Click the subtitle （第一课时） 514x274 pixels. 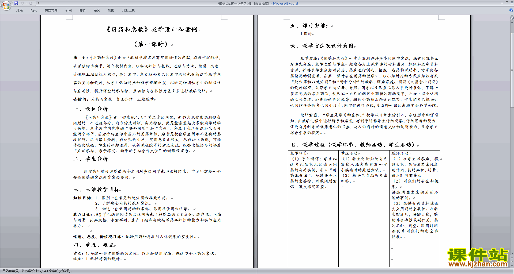(152, 44)
